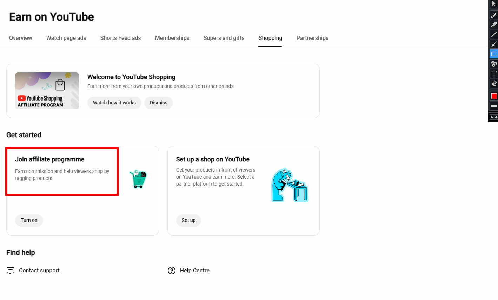Image resolution: width=498 pixels, height=300 pixels.
Task: Open the Contact support link
Action: (39, 270)
